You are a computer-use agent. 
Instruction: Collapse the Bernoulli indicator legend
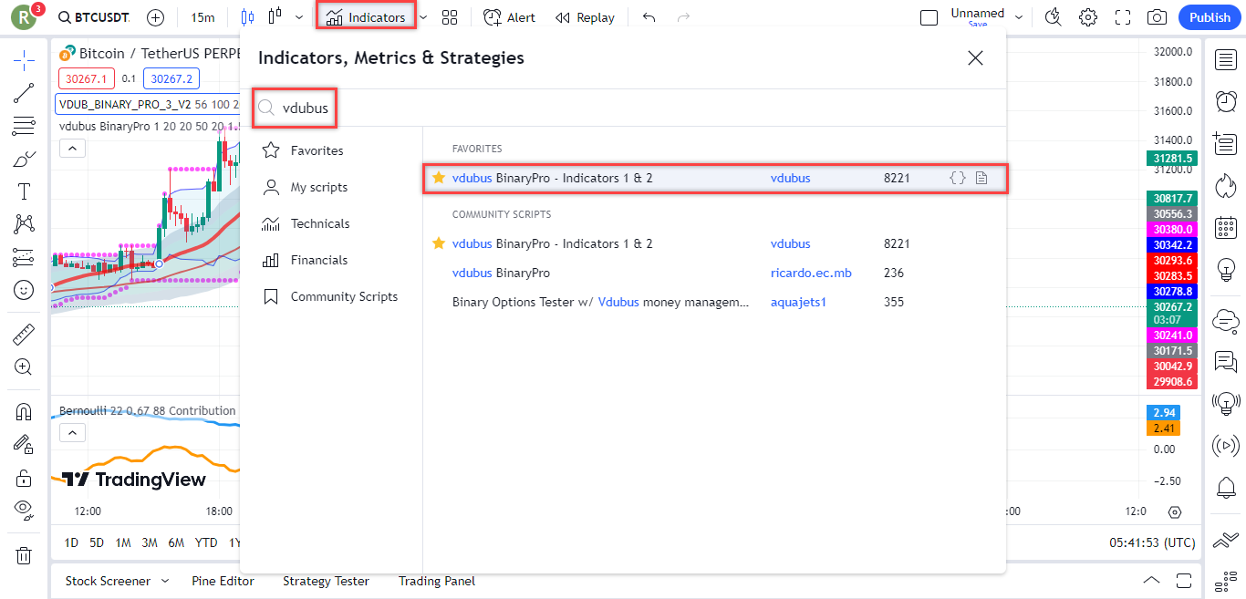click(x=73, y=432)
